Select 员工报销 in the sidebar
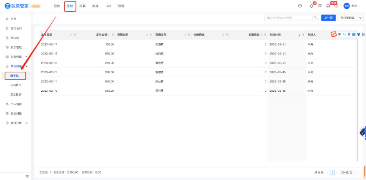This screenshot has height=180, width=366. (x=16, y=95)
